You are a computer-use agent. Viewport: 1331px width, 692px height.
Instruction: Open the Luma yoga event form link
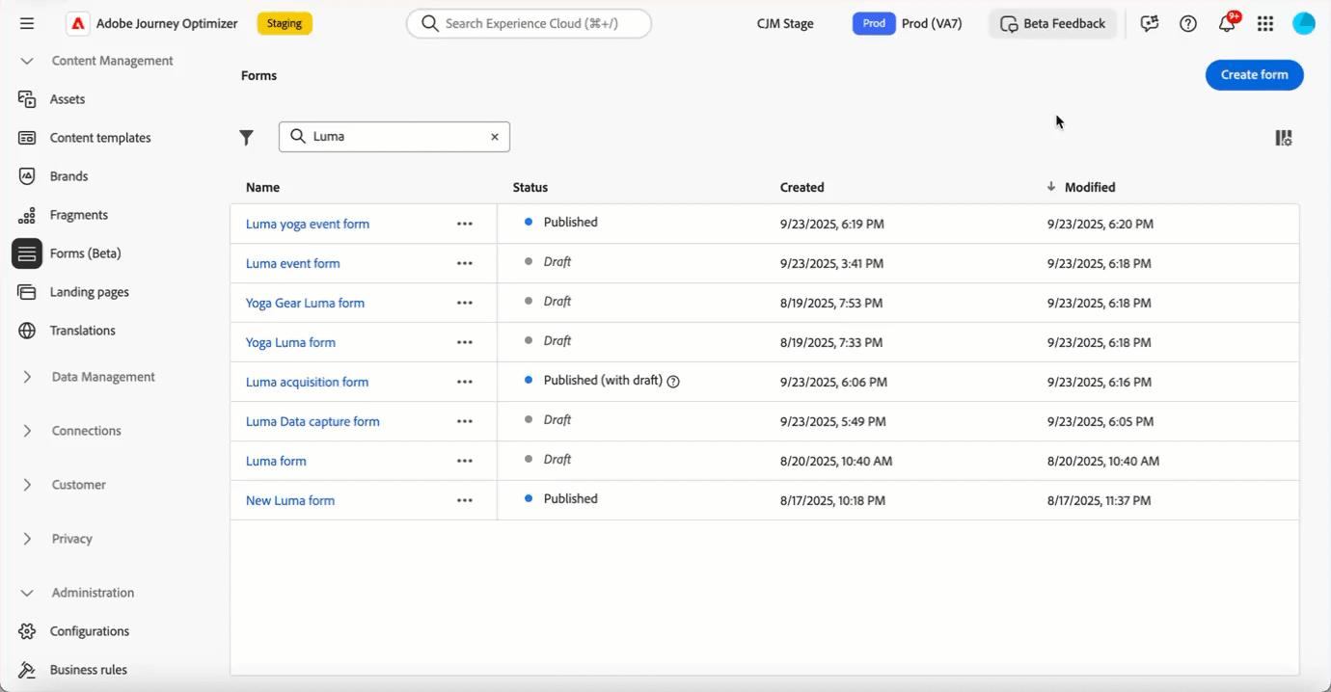point(308,224)
